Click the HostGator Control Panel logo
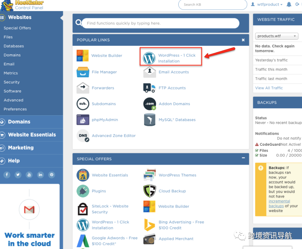Screen dimensions: 302x249 point(22,5)
